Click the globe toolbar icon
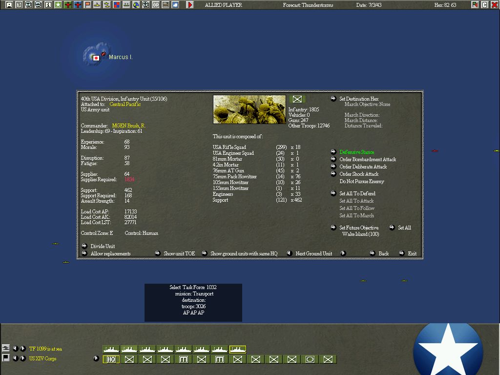The height and width of the screenshot is (375, 500). point(136,5)
